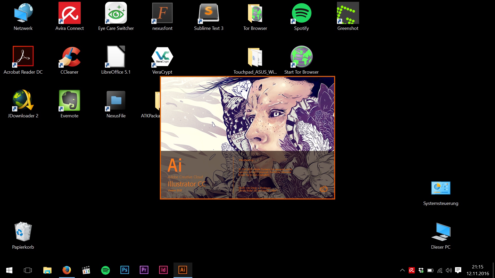Open the Windows Start menu

(9, 270)
